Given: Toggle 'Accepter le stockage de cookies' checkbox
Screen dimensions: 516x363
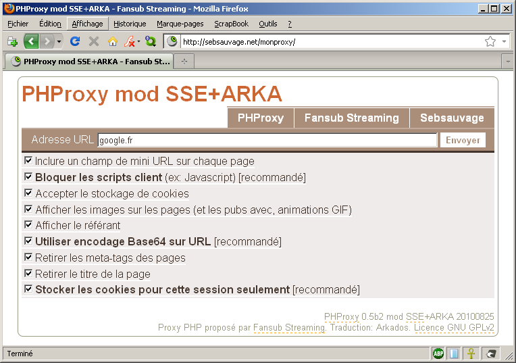Looking at the screenshot, I should coord(28,193).
